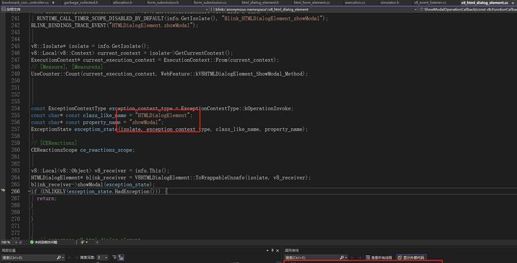
Task: Switch to the garbage_collected.h tab
Action: pos(81,3)
